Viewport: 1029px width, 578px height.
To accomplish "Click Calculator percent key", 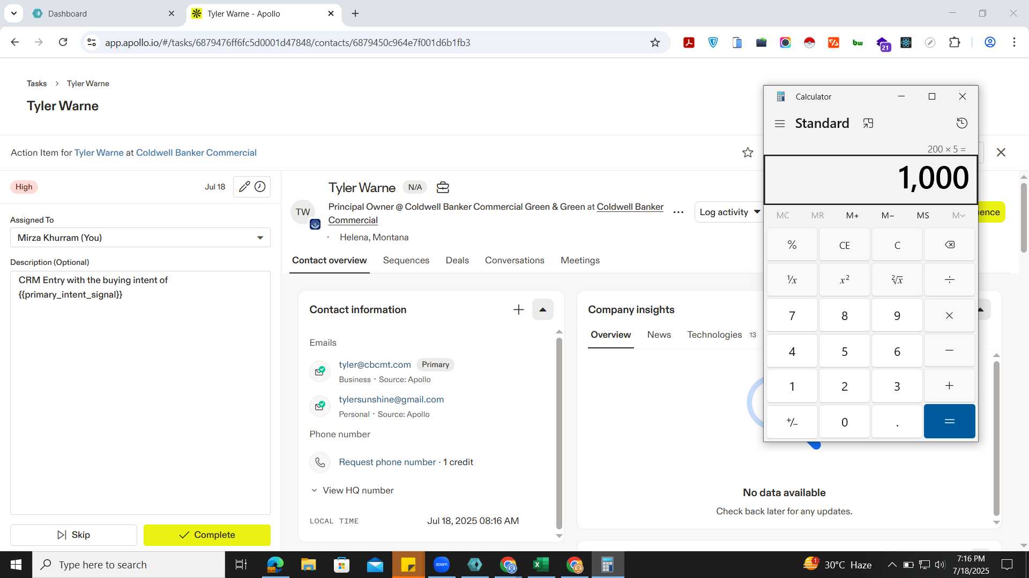I will (x=792, y=245).
